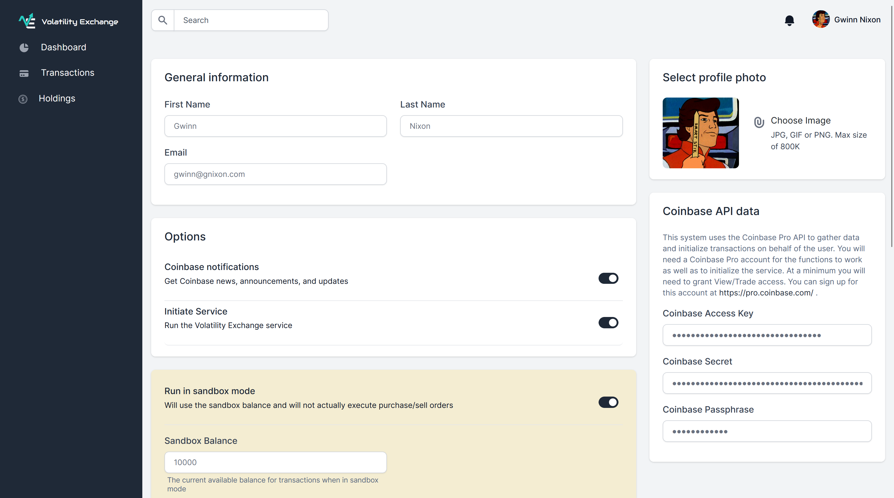
Task: Click 'Get Coinbase news, announcements, and updates' text
Action: pos(256,281)
